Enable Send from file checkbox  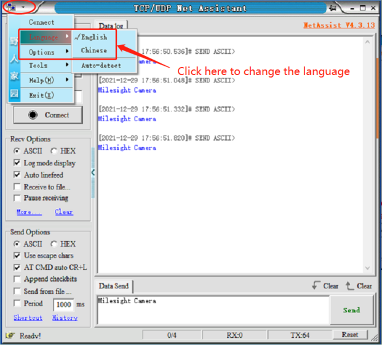tap(17, 291)
